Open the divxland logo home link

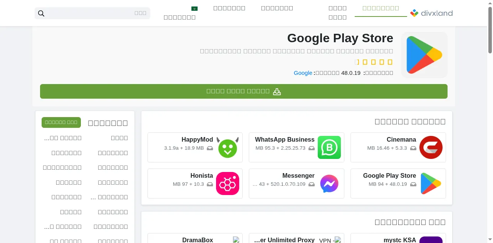click(431, 13)
